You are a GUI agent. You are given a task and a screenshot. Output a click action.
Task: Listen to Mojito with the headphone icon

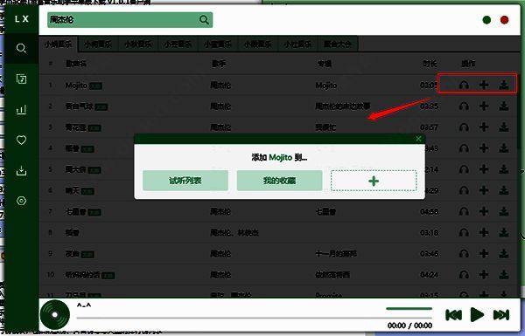pos(464,85)
